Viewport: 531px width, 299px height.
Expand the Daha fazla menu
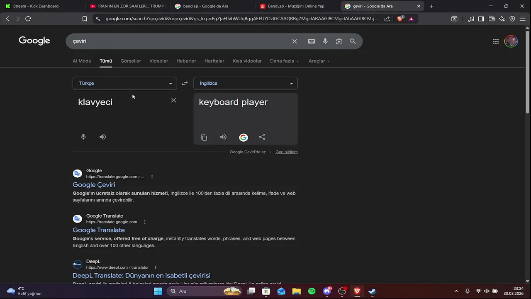285,61
